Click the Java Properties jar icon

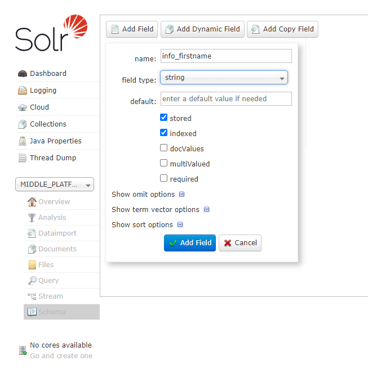pos(23,141)
